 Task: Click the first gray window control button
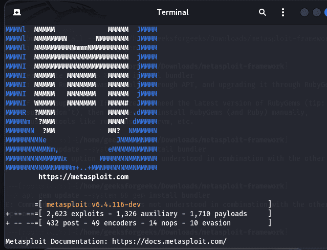coord(304,12)
